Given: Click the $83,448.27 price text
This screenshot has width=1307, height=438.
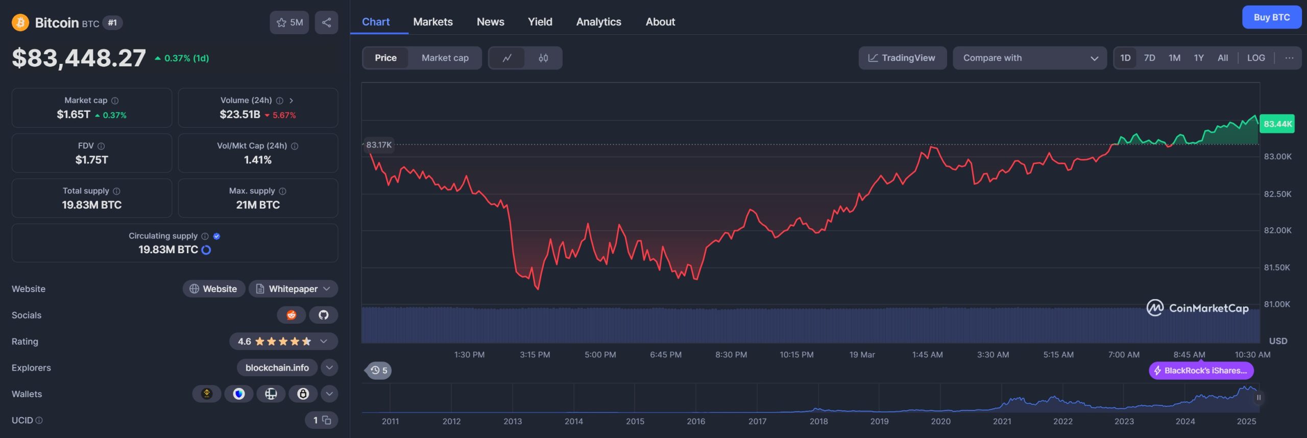Looking at the screenshot, I should 79,58.
